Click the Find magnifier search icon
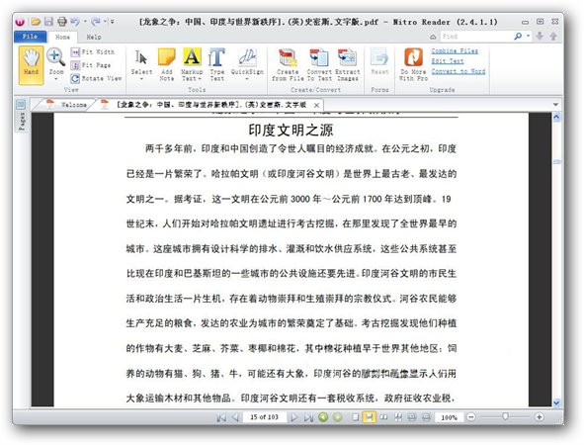This screenshot has height=445, width=584. pyautogui.click(x=518, y=37)
